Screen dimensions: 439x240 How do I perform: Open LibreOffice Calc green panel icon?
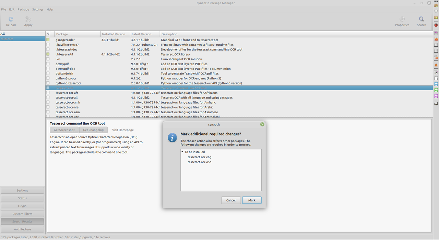click(x=436, y=90)
